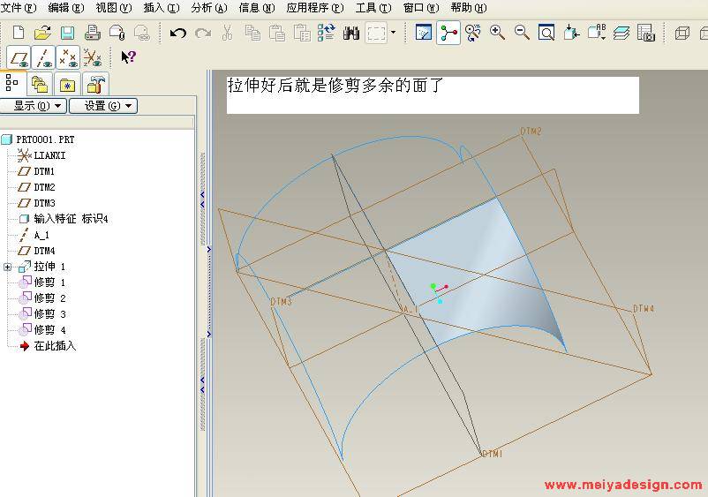Click the Undo arrow icon
Image resolution: width=708 pixels, height=497 pixels.
(x=178, y=33)
